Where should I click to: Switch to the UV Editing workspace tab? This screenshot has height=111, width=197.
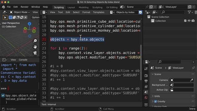[112, 7]
